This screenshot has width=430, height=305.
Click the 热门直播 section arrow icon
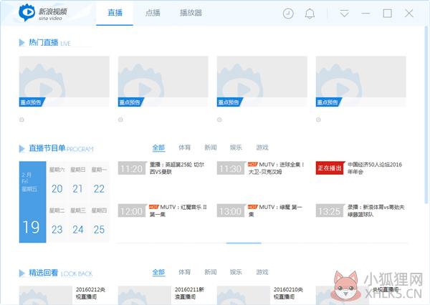coord(21,42)
